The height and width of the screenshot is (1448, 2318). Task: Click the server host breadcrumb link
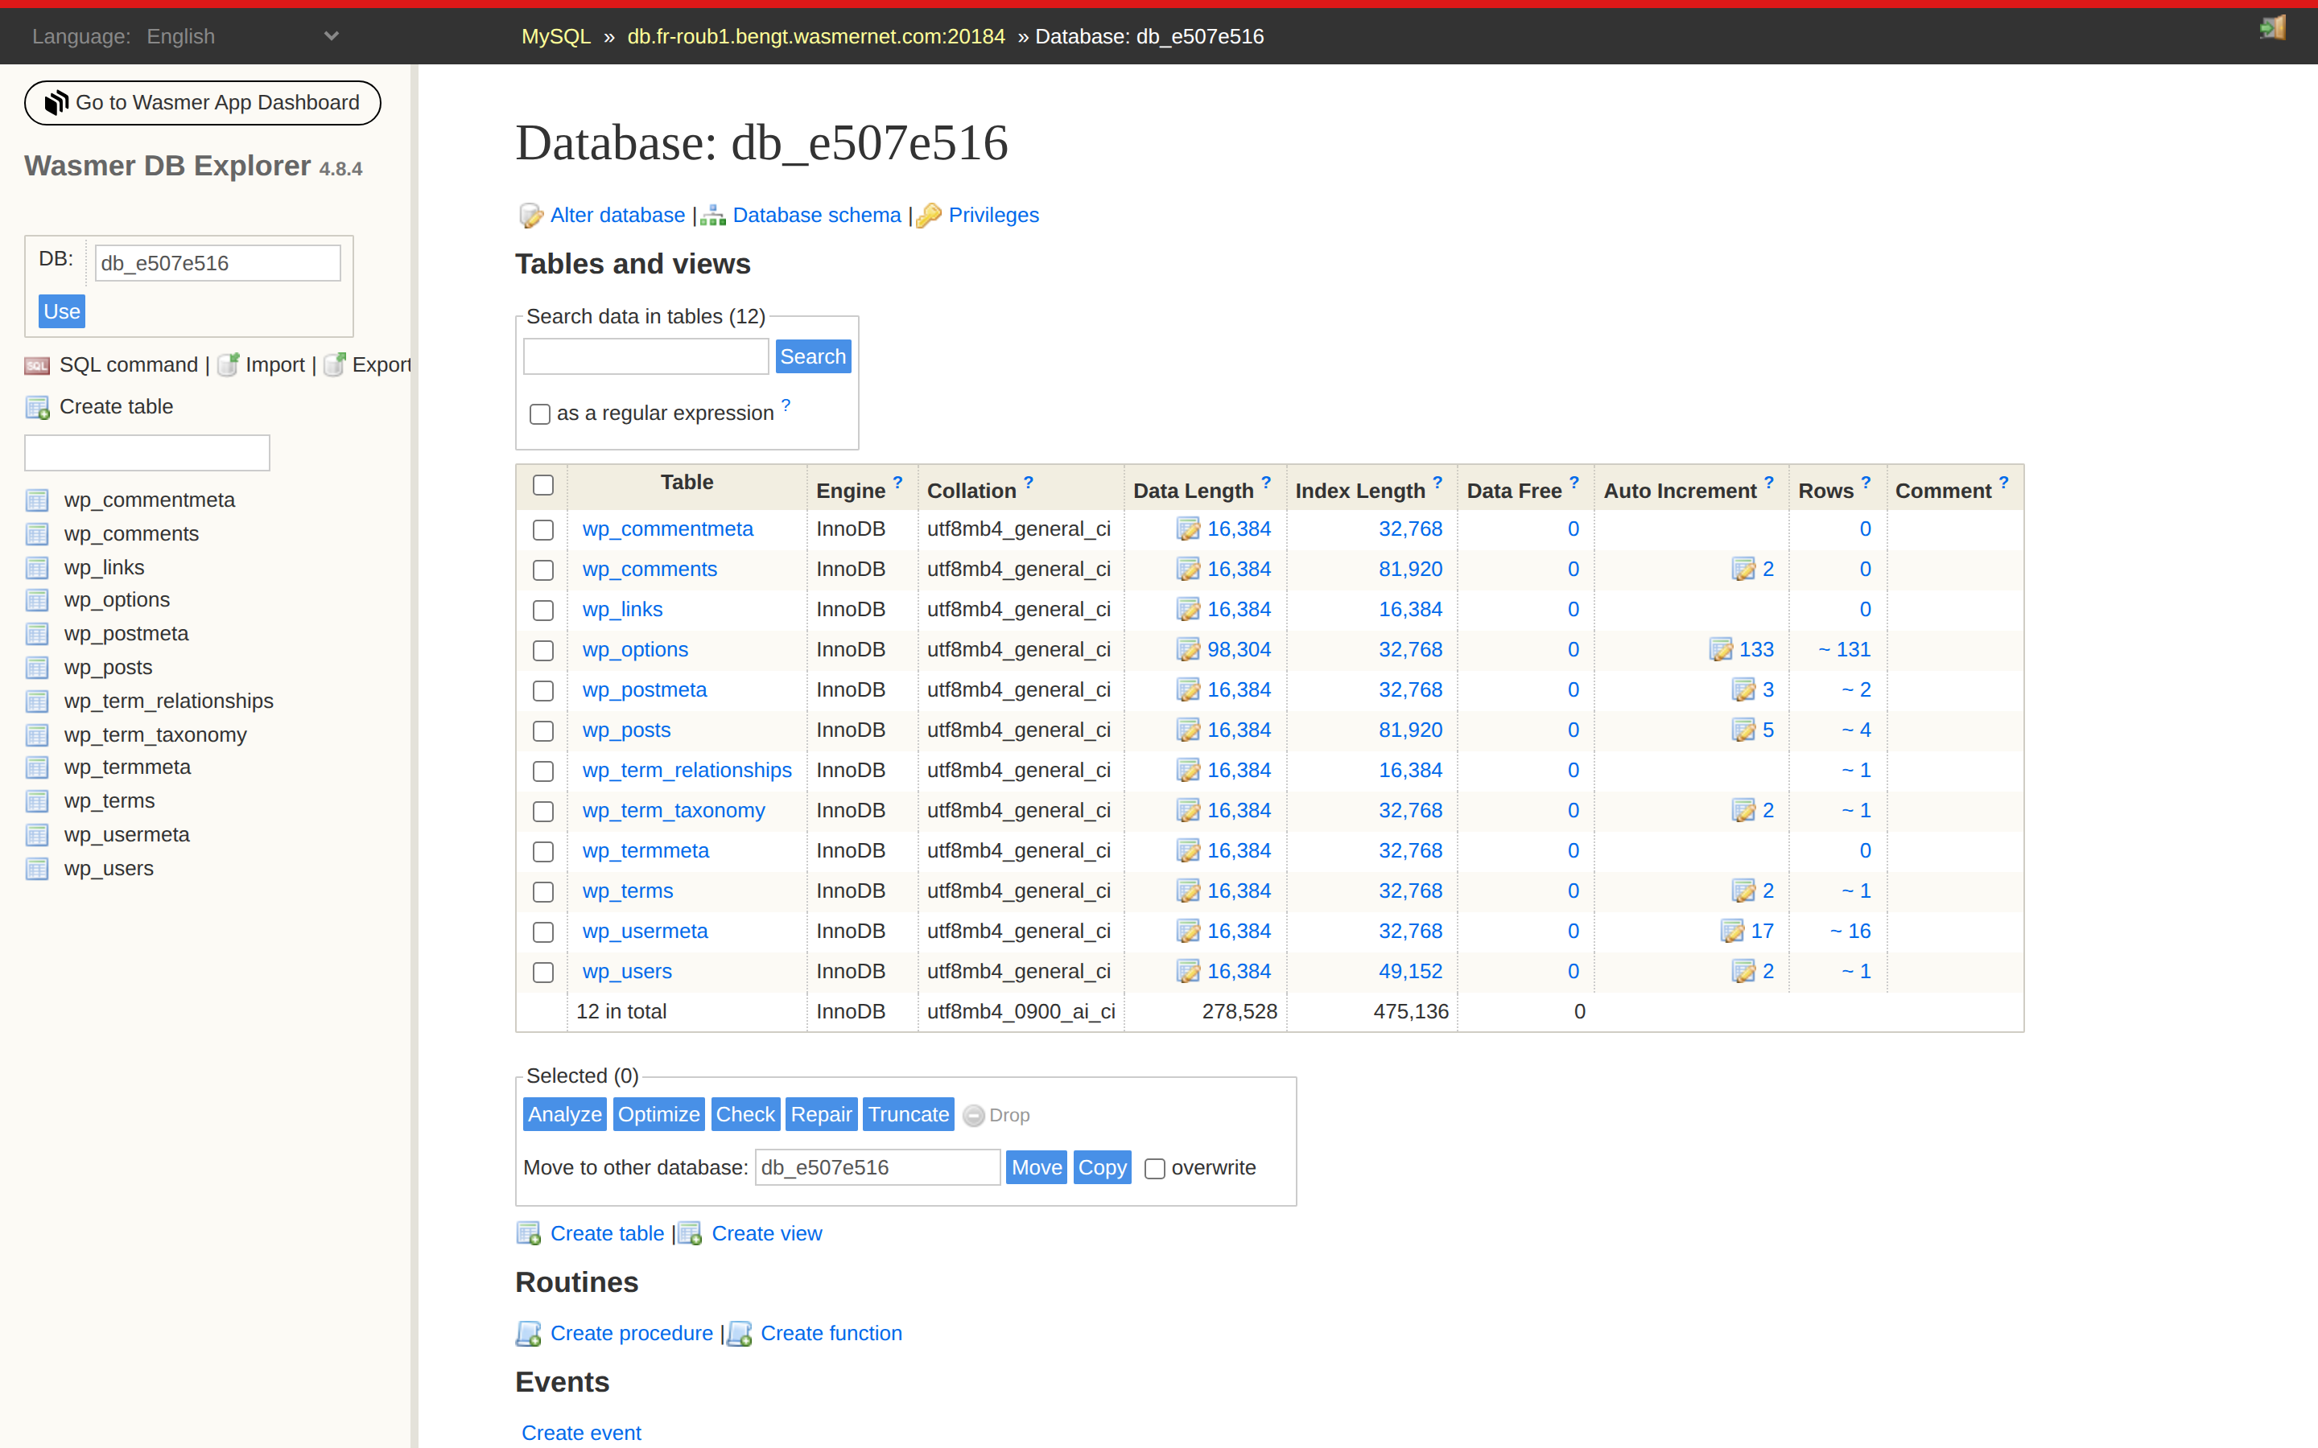pyautogui.click(x=815, y=36)
